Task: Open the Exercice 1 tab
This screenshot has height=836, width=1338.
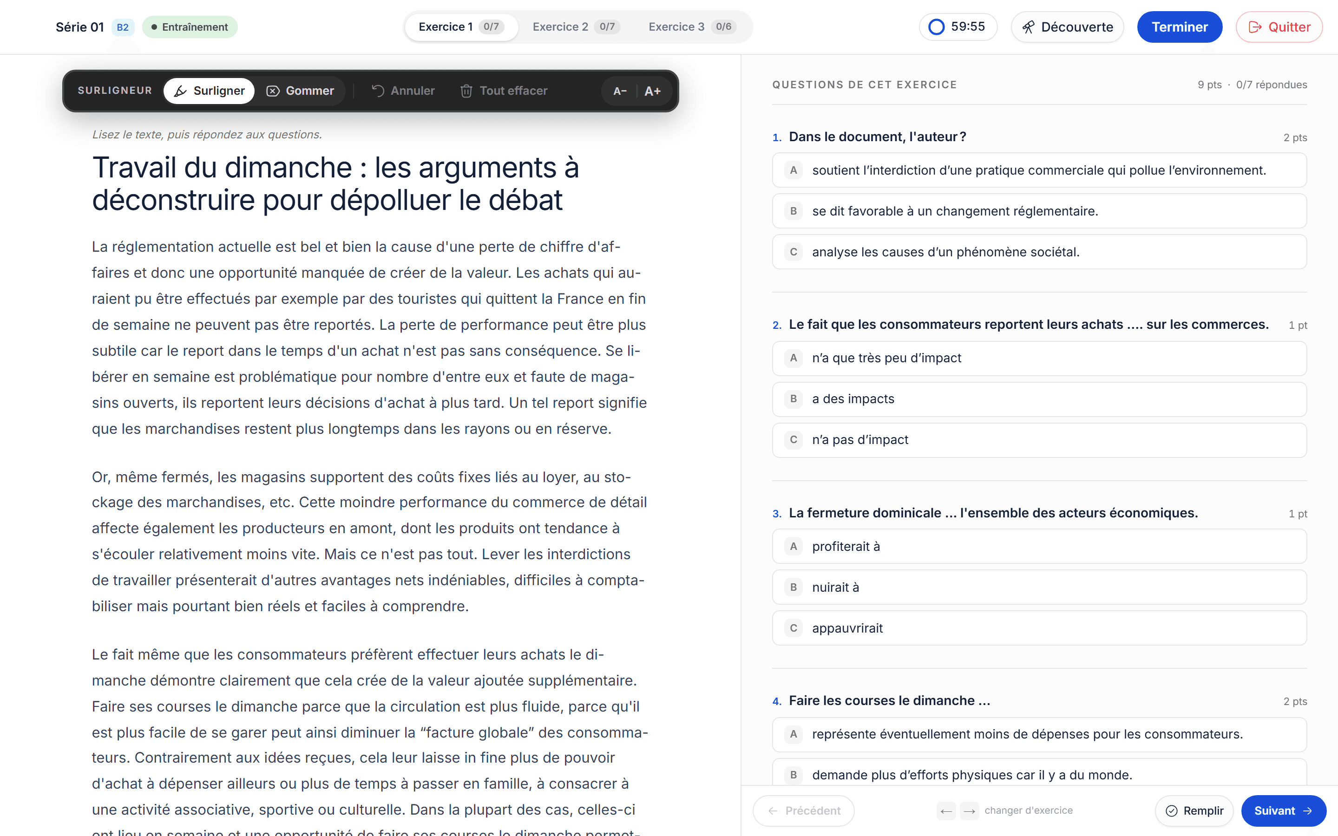Action: (461, 26)
